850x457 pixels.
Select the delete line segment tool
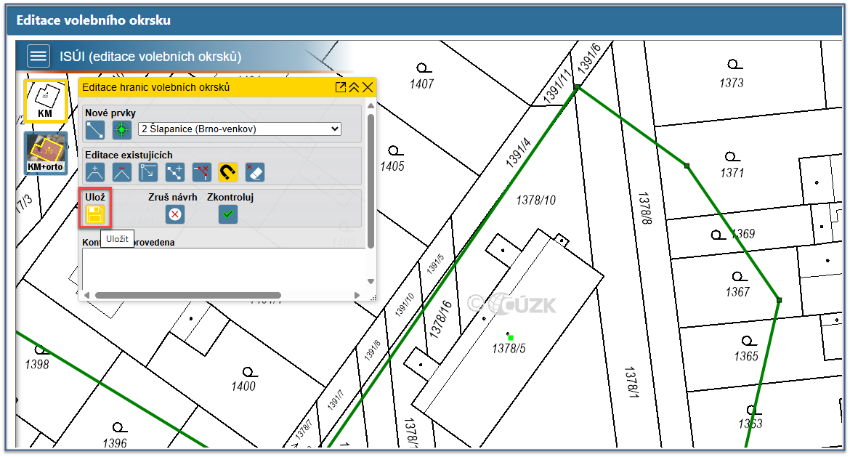coord(202,172)
